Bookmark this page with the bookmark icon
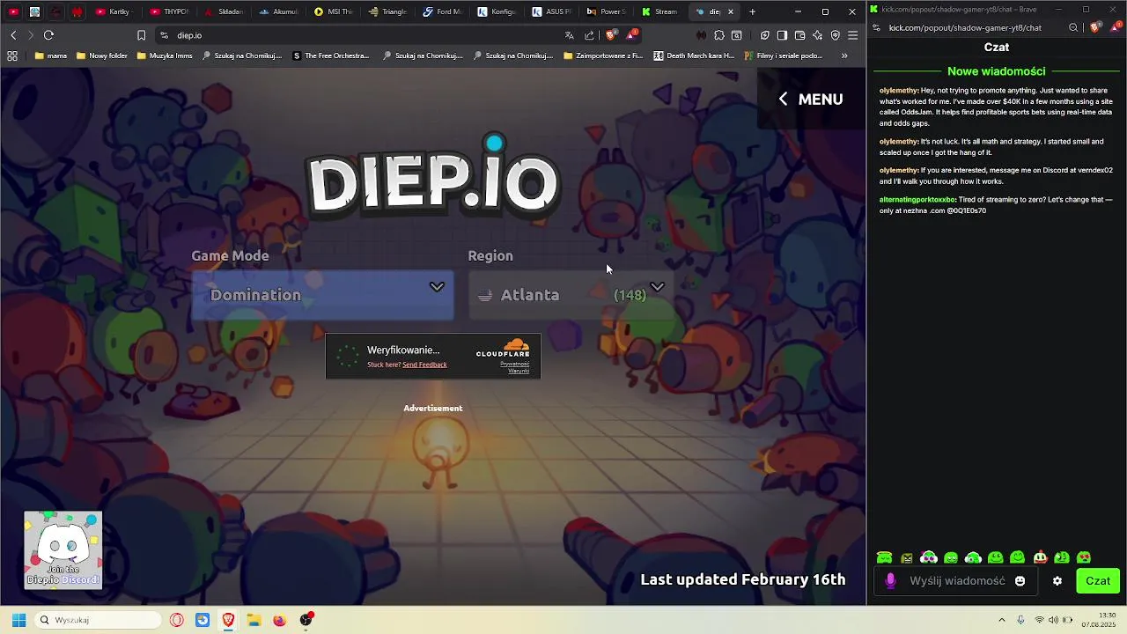 tap(141, 35)
